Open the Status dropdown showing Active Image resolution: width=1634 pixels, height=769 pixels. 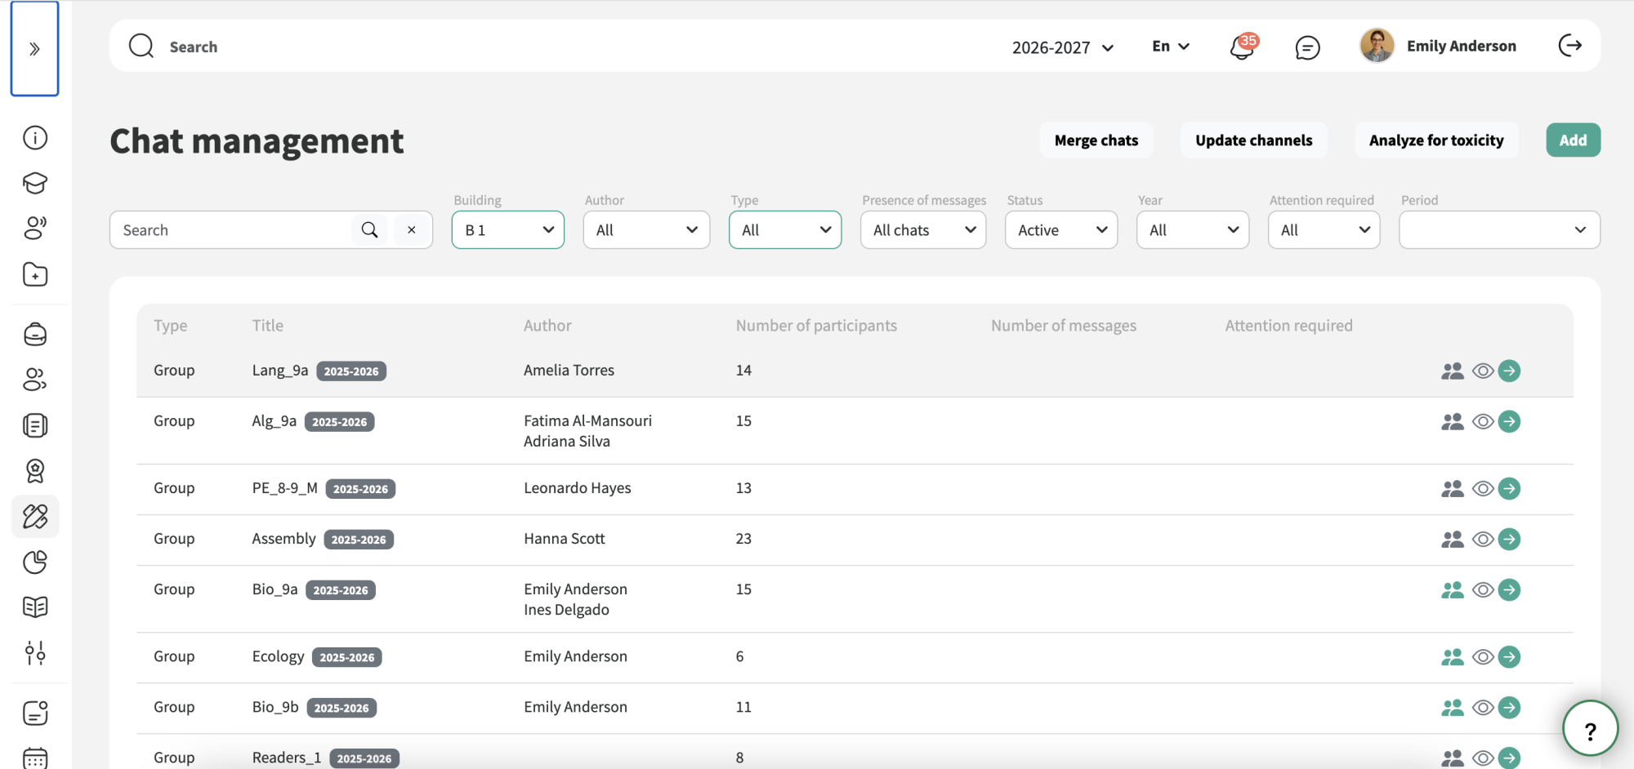(1061, 230)
